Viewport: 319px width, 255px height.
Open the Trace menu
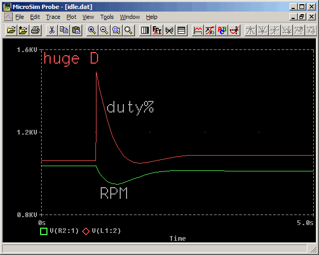coord(53,17)
